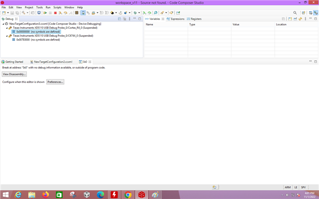The height and width of the screenshot is (199, 319).
Task: Click the Variables view new-item icon
Action: pos(290,19)
